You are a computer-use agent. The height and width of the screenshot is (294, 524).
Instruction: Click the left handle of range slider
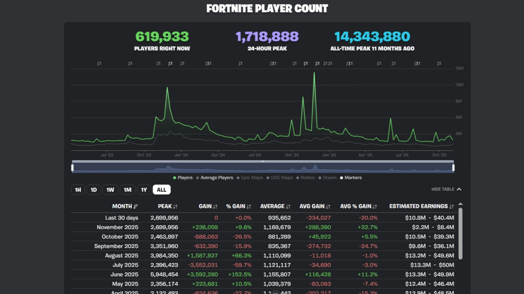[73, 168]
